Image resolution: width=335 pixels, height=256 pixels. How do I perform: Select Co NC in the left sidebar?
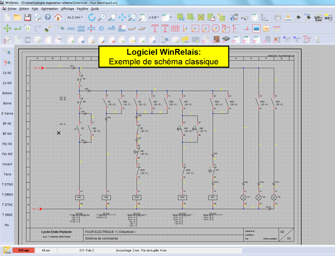point(7,73)
